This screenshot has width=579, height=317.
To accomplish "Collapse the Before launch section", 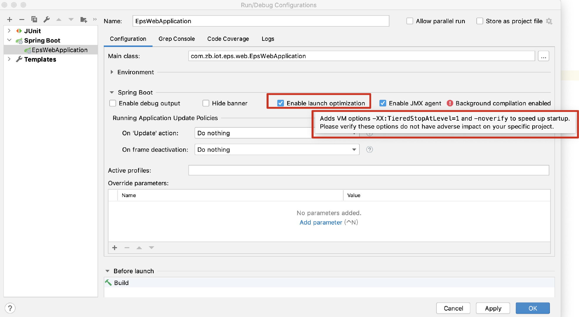I will (x=108, y=271).
